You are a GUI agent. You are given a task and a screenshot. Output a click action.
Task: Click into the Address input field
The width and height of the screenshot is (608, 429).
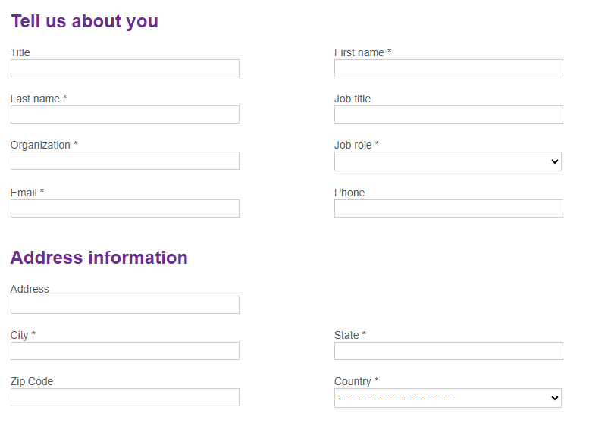pyautogui.click(x=125, y=305)
